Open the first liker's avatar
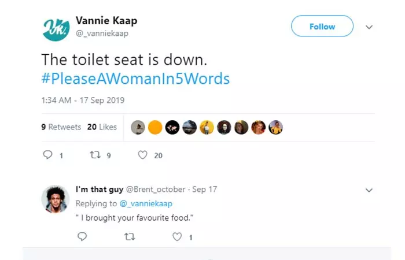Viewport: 405px width, 260px height. (138, 128)
